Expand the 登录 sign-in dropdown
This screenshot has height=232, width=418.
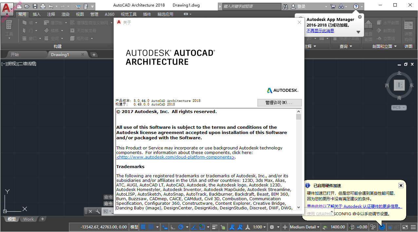[x=326, y=7]
